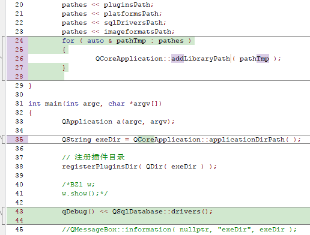Click 'applicationDirPath' on line 35
The width and height of the screenshot is (310, 235).
tap(247, 140)
